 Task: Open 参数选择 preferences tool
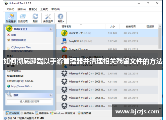click(x=48, y=18)
